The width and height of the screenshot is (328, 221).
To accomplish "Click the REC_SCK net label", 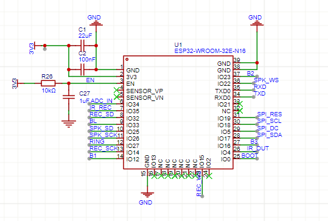I will 103,149.
